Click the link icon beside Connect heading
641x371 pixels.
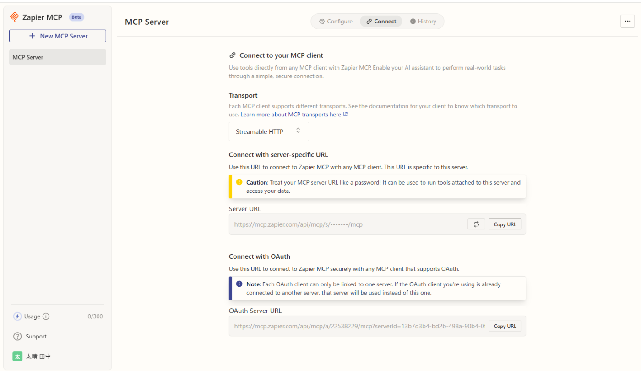[x=233, y=55]
